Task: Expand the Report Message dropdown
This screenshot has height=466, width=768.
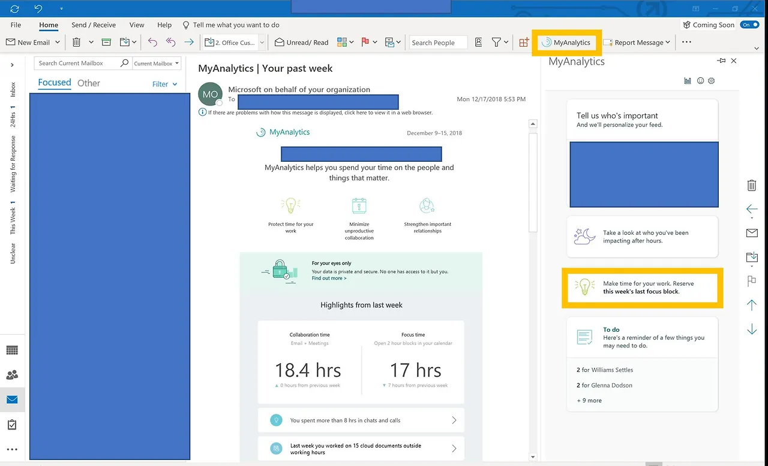Action: (x=668, y=43)
